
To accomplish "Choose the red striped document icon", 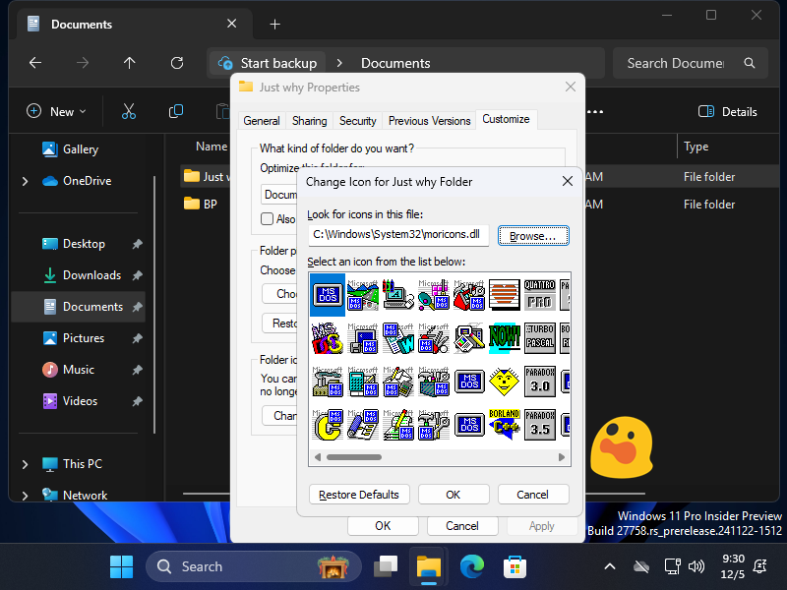I will pos(504,294).
